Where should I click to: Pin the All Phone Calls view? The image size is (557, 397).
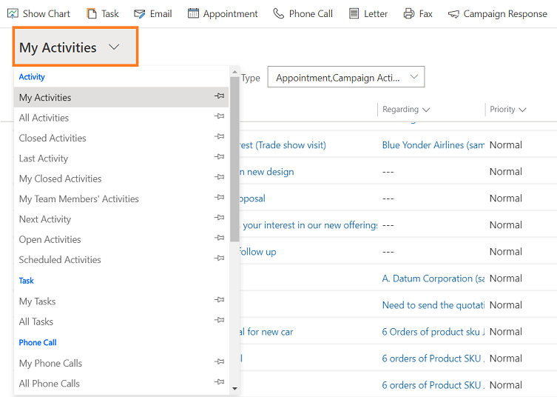(x=219, y=381)
